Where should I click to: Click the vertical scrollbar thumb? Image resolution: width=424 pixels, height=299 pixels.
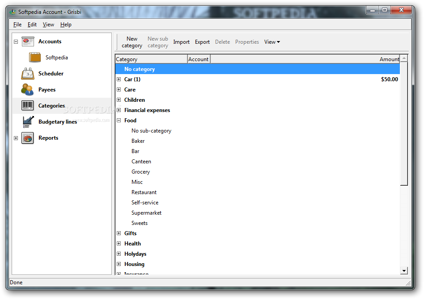404,124
